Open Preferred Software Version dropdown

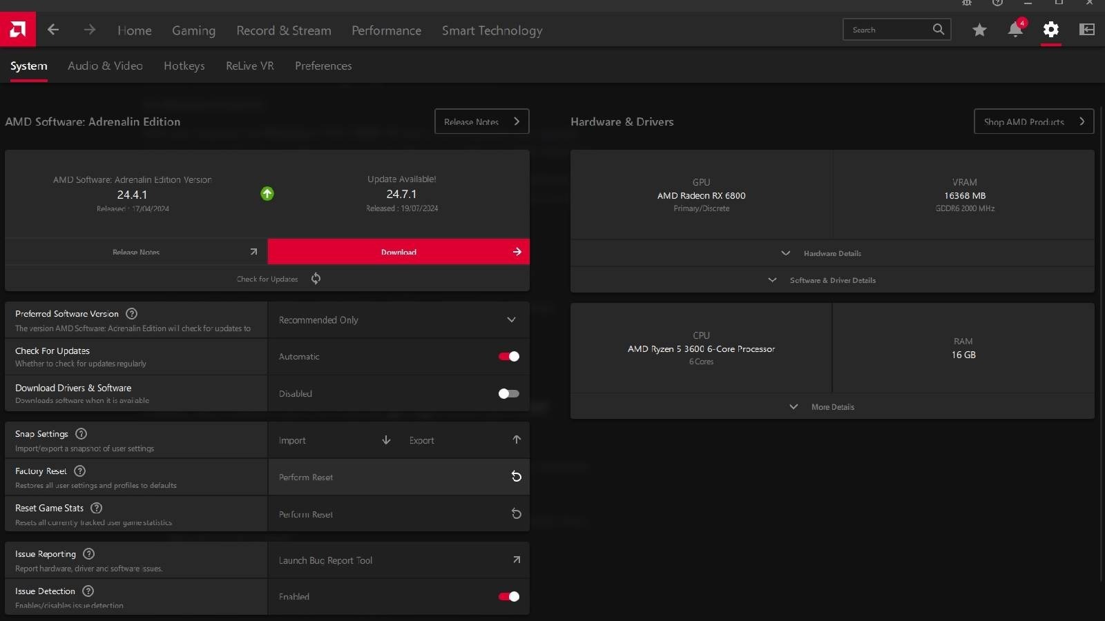pyautogui.click(x=398, y=320)
